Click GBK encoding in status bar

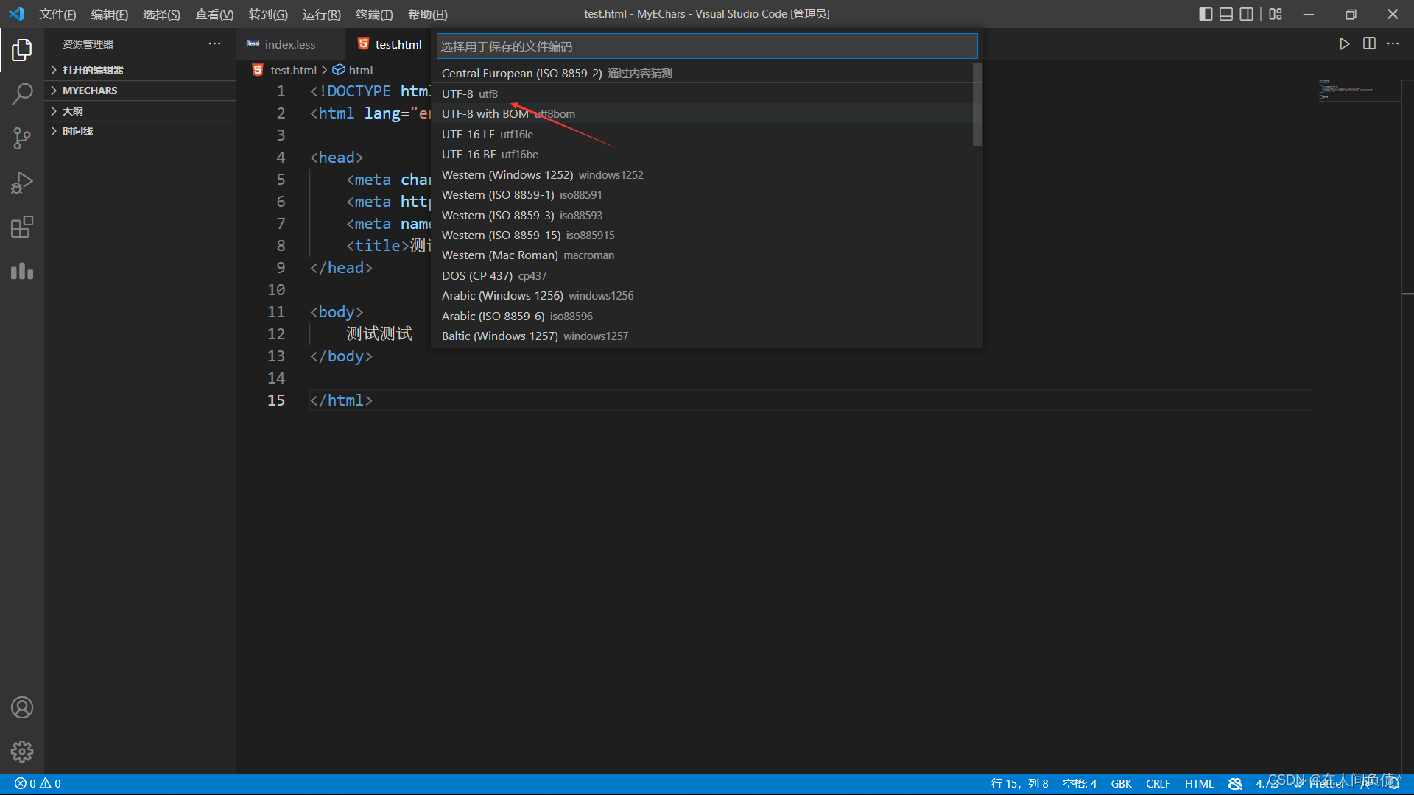pyautogui.click(x=1121, y=784)
